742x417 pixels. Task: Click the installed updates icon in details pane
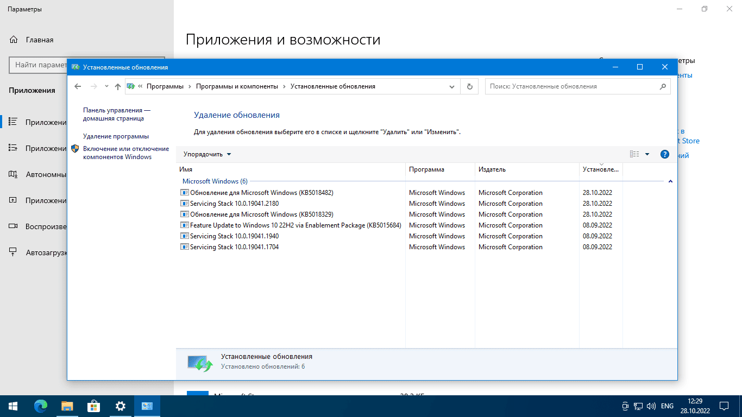pyautogui.click(x=200, y=363)
